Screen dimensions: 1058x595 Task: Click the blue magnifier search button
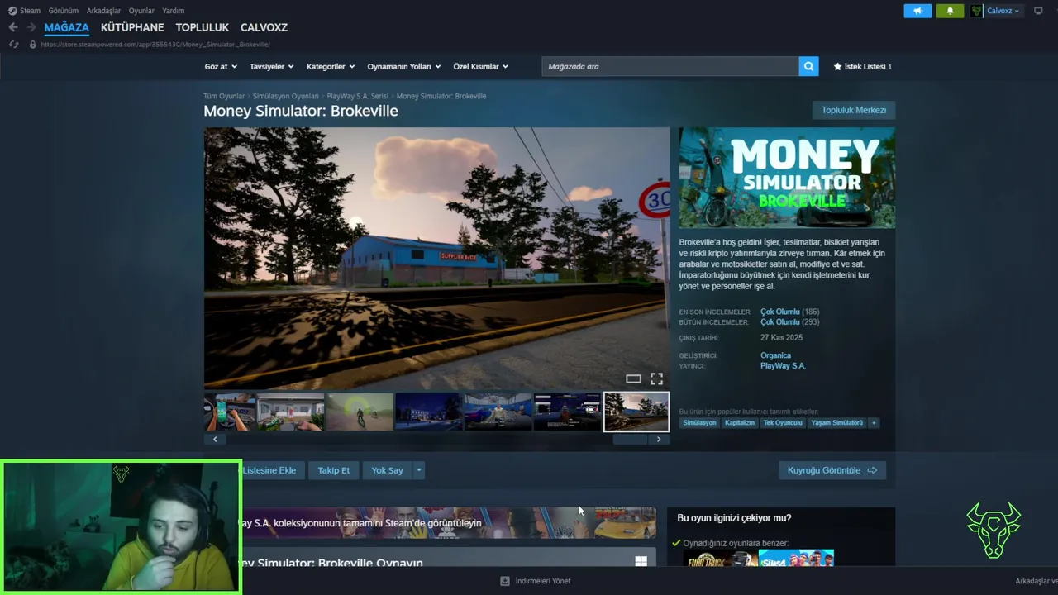tap(808, 66)
